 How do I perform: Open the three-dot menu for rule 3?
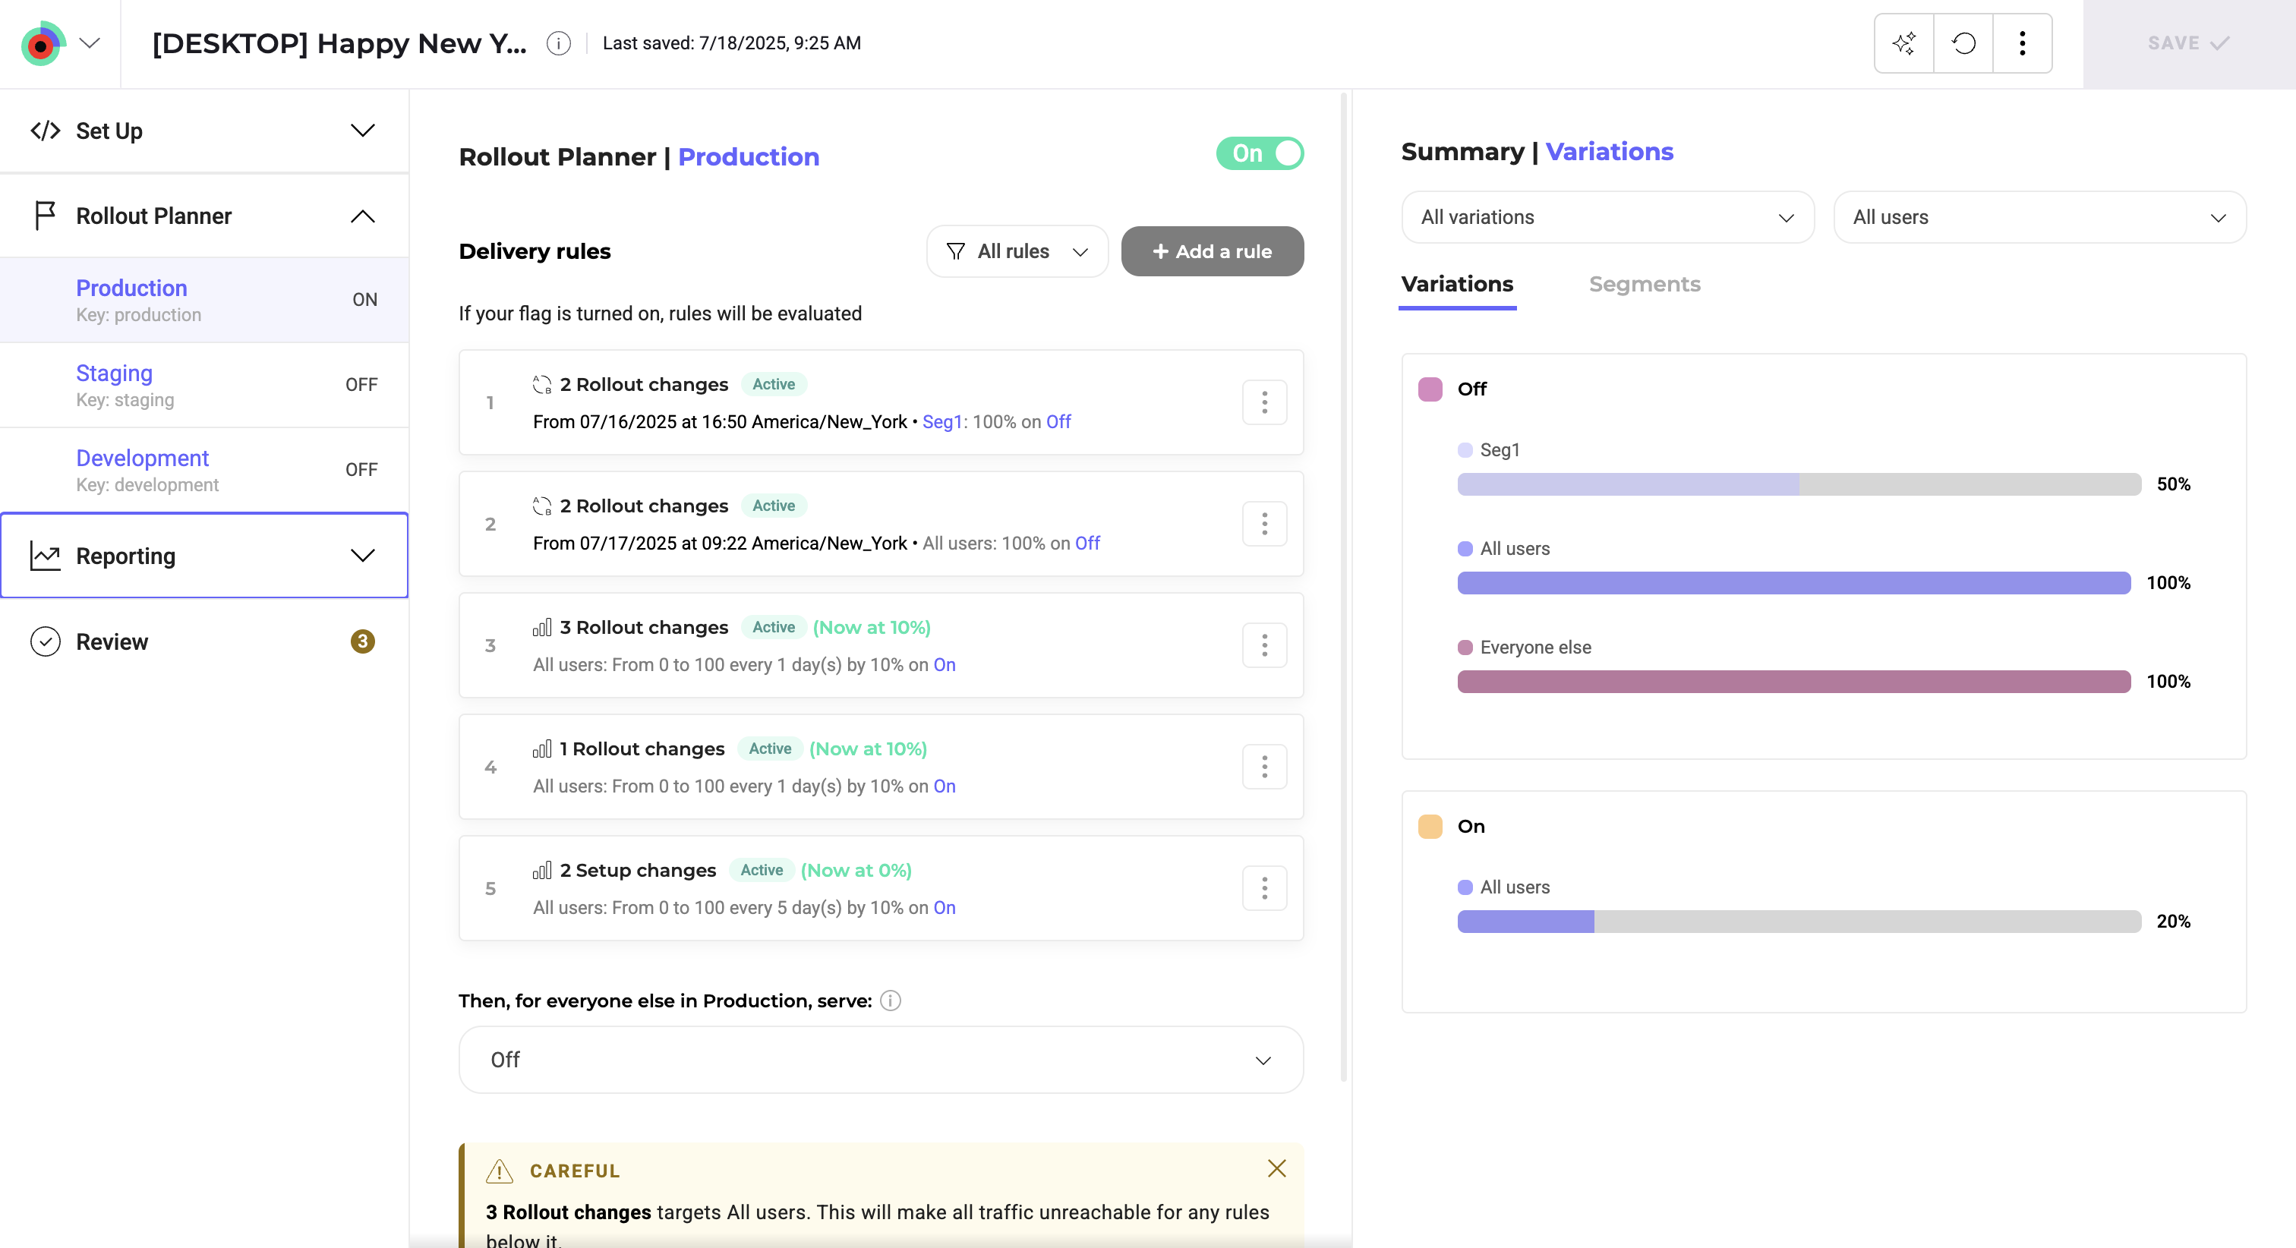[1264, 644]
